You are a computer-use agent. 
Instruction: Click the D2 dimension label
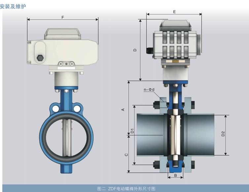(223, 134)
